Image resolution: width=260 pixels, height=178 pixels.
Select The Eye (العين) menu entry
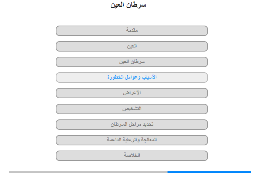pos(131,46)
